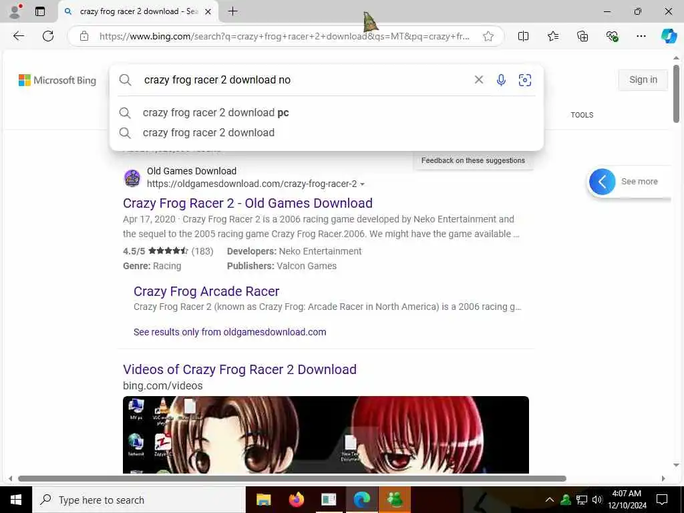Click Type here to search box
The image size is (684, 513).
click(x=139, y=500)
